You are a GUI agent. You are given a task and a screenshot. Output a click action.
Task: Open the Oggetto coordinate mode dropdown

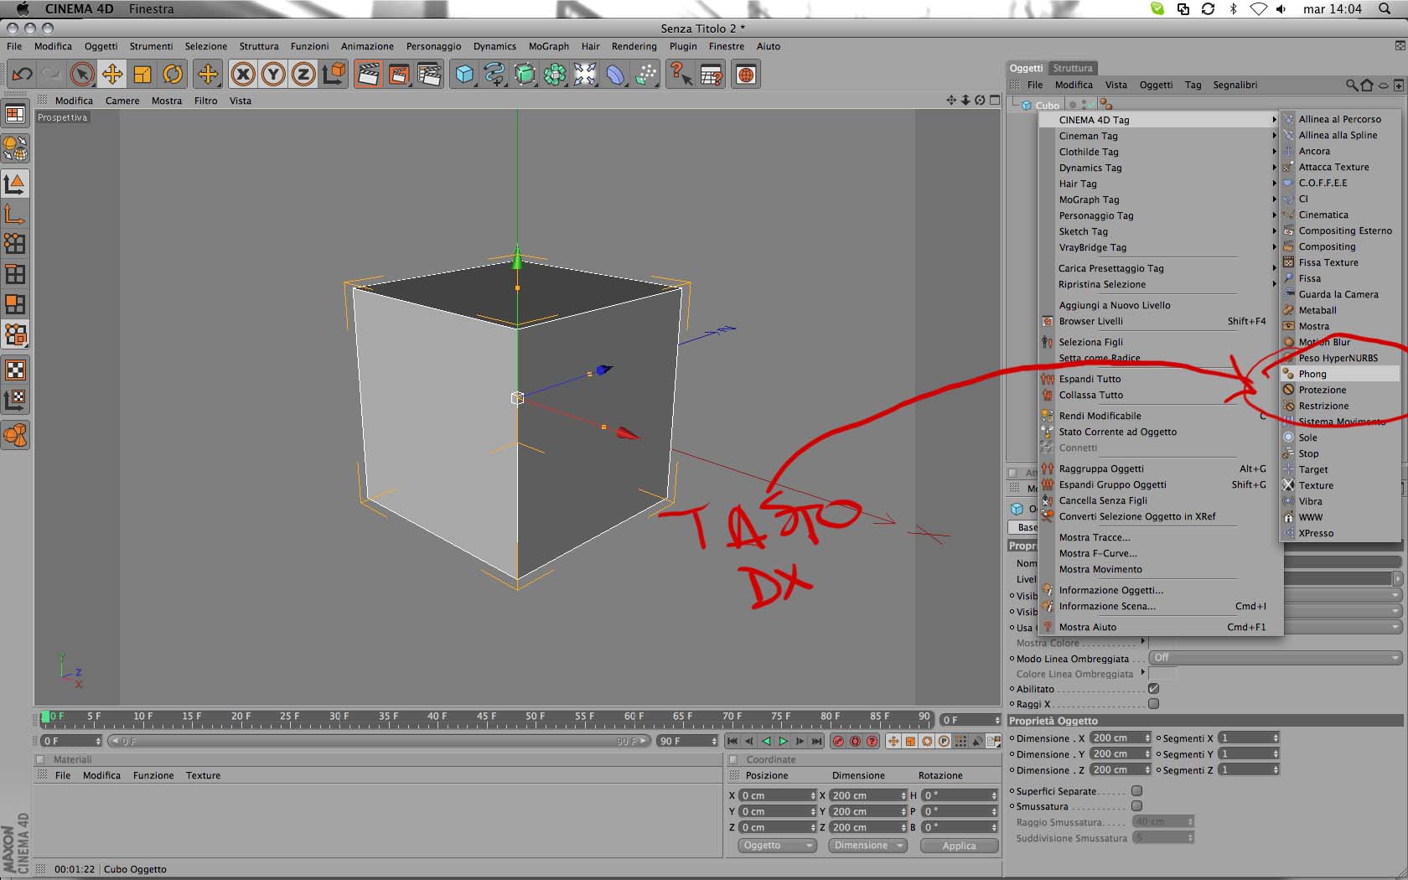point(777,846)
